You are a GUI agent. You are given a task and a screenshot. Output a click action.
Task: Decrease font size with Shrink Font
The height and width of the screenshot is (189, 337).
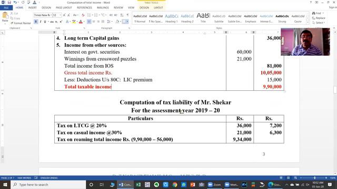[69, 15]
